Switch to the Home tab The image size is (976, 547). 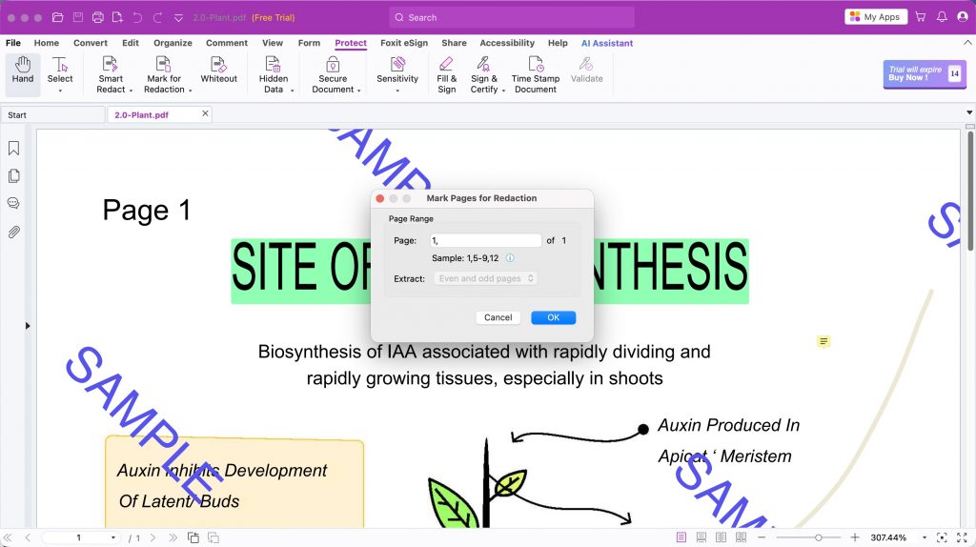pos(47,43)
